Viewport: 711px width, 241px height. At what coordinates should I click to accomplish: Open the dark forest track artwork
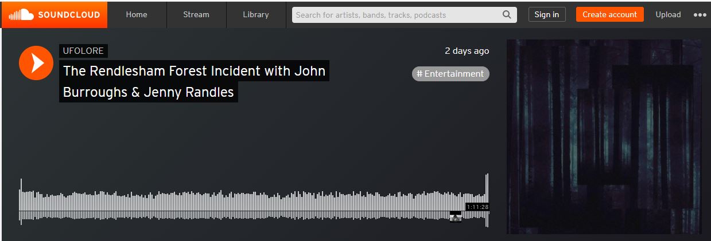604,136
